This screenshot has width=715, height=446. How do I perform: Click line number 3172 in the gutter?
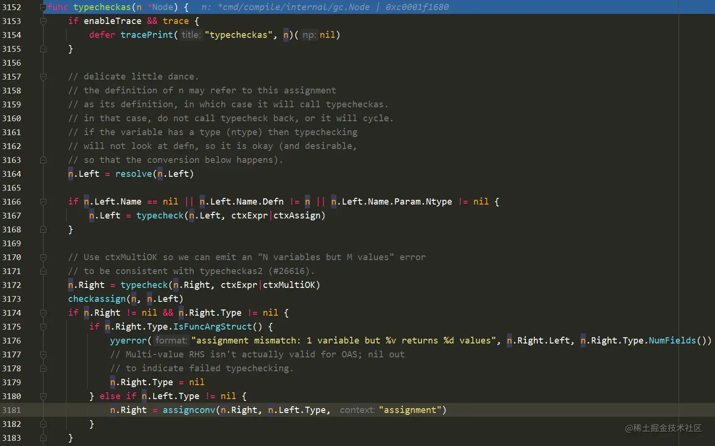[x=11, y=285]
